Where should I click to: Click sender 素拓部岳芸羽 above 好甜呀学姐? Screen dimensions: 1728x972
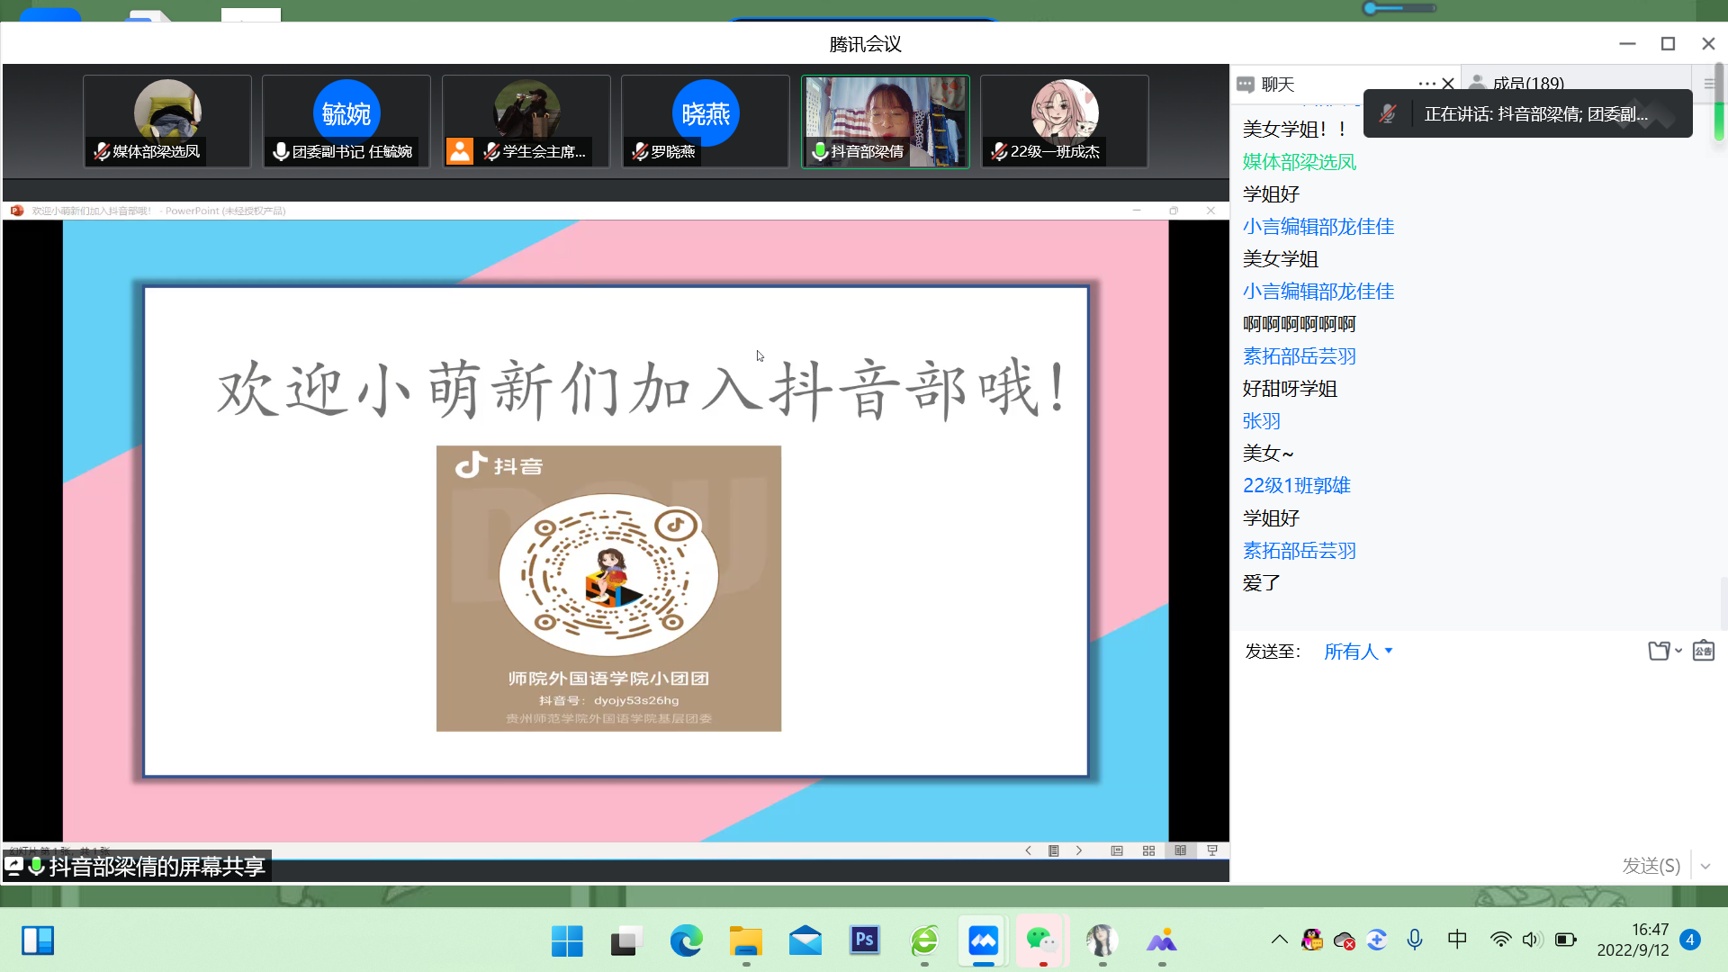(1300, 356)
